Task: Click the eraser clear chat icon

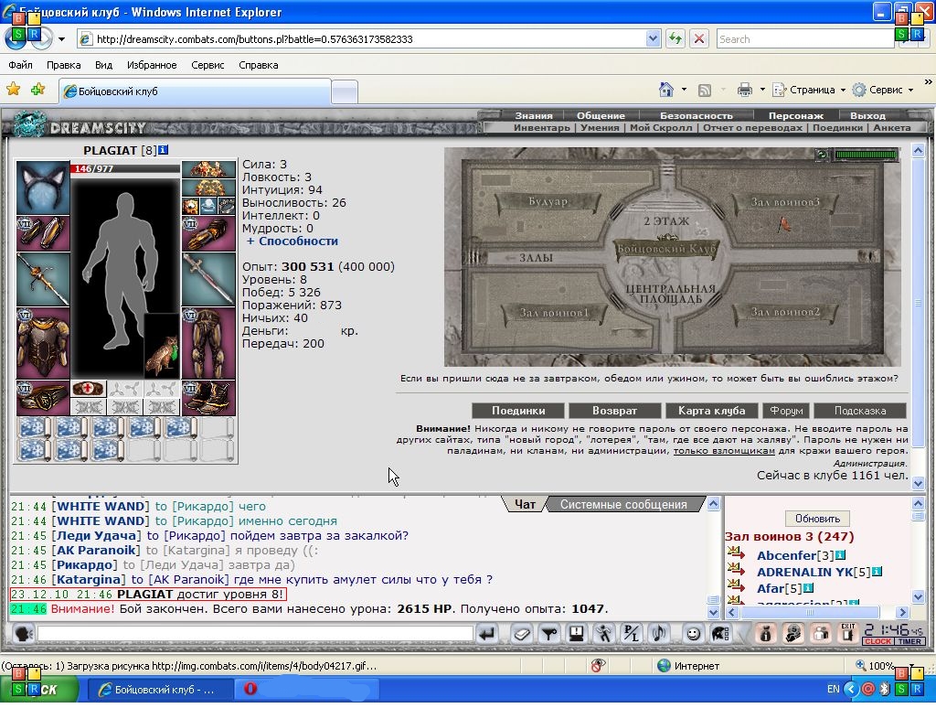Action: pyautogui.click(x=521, y=633)
